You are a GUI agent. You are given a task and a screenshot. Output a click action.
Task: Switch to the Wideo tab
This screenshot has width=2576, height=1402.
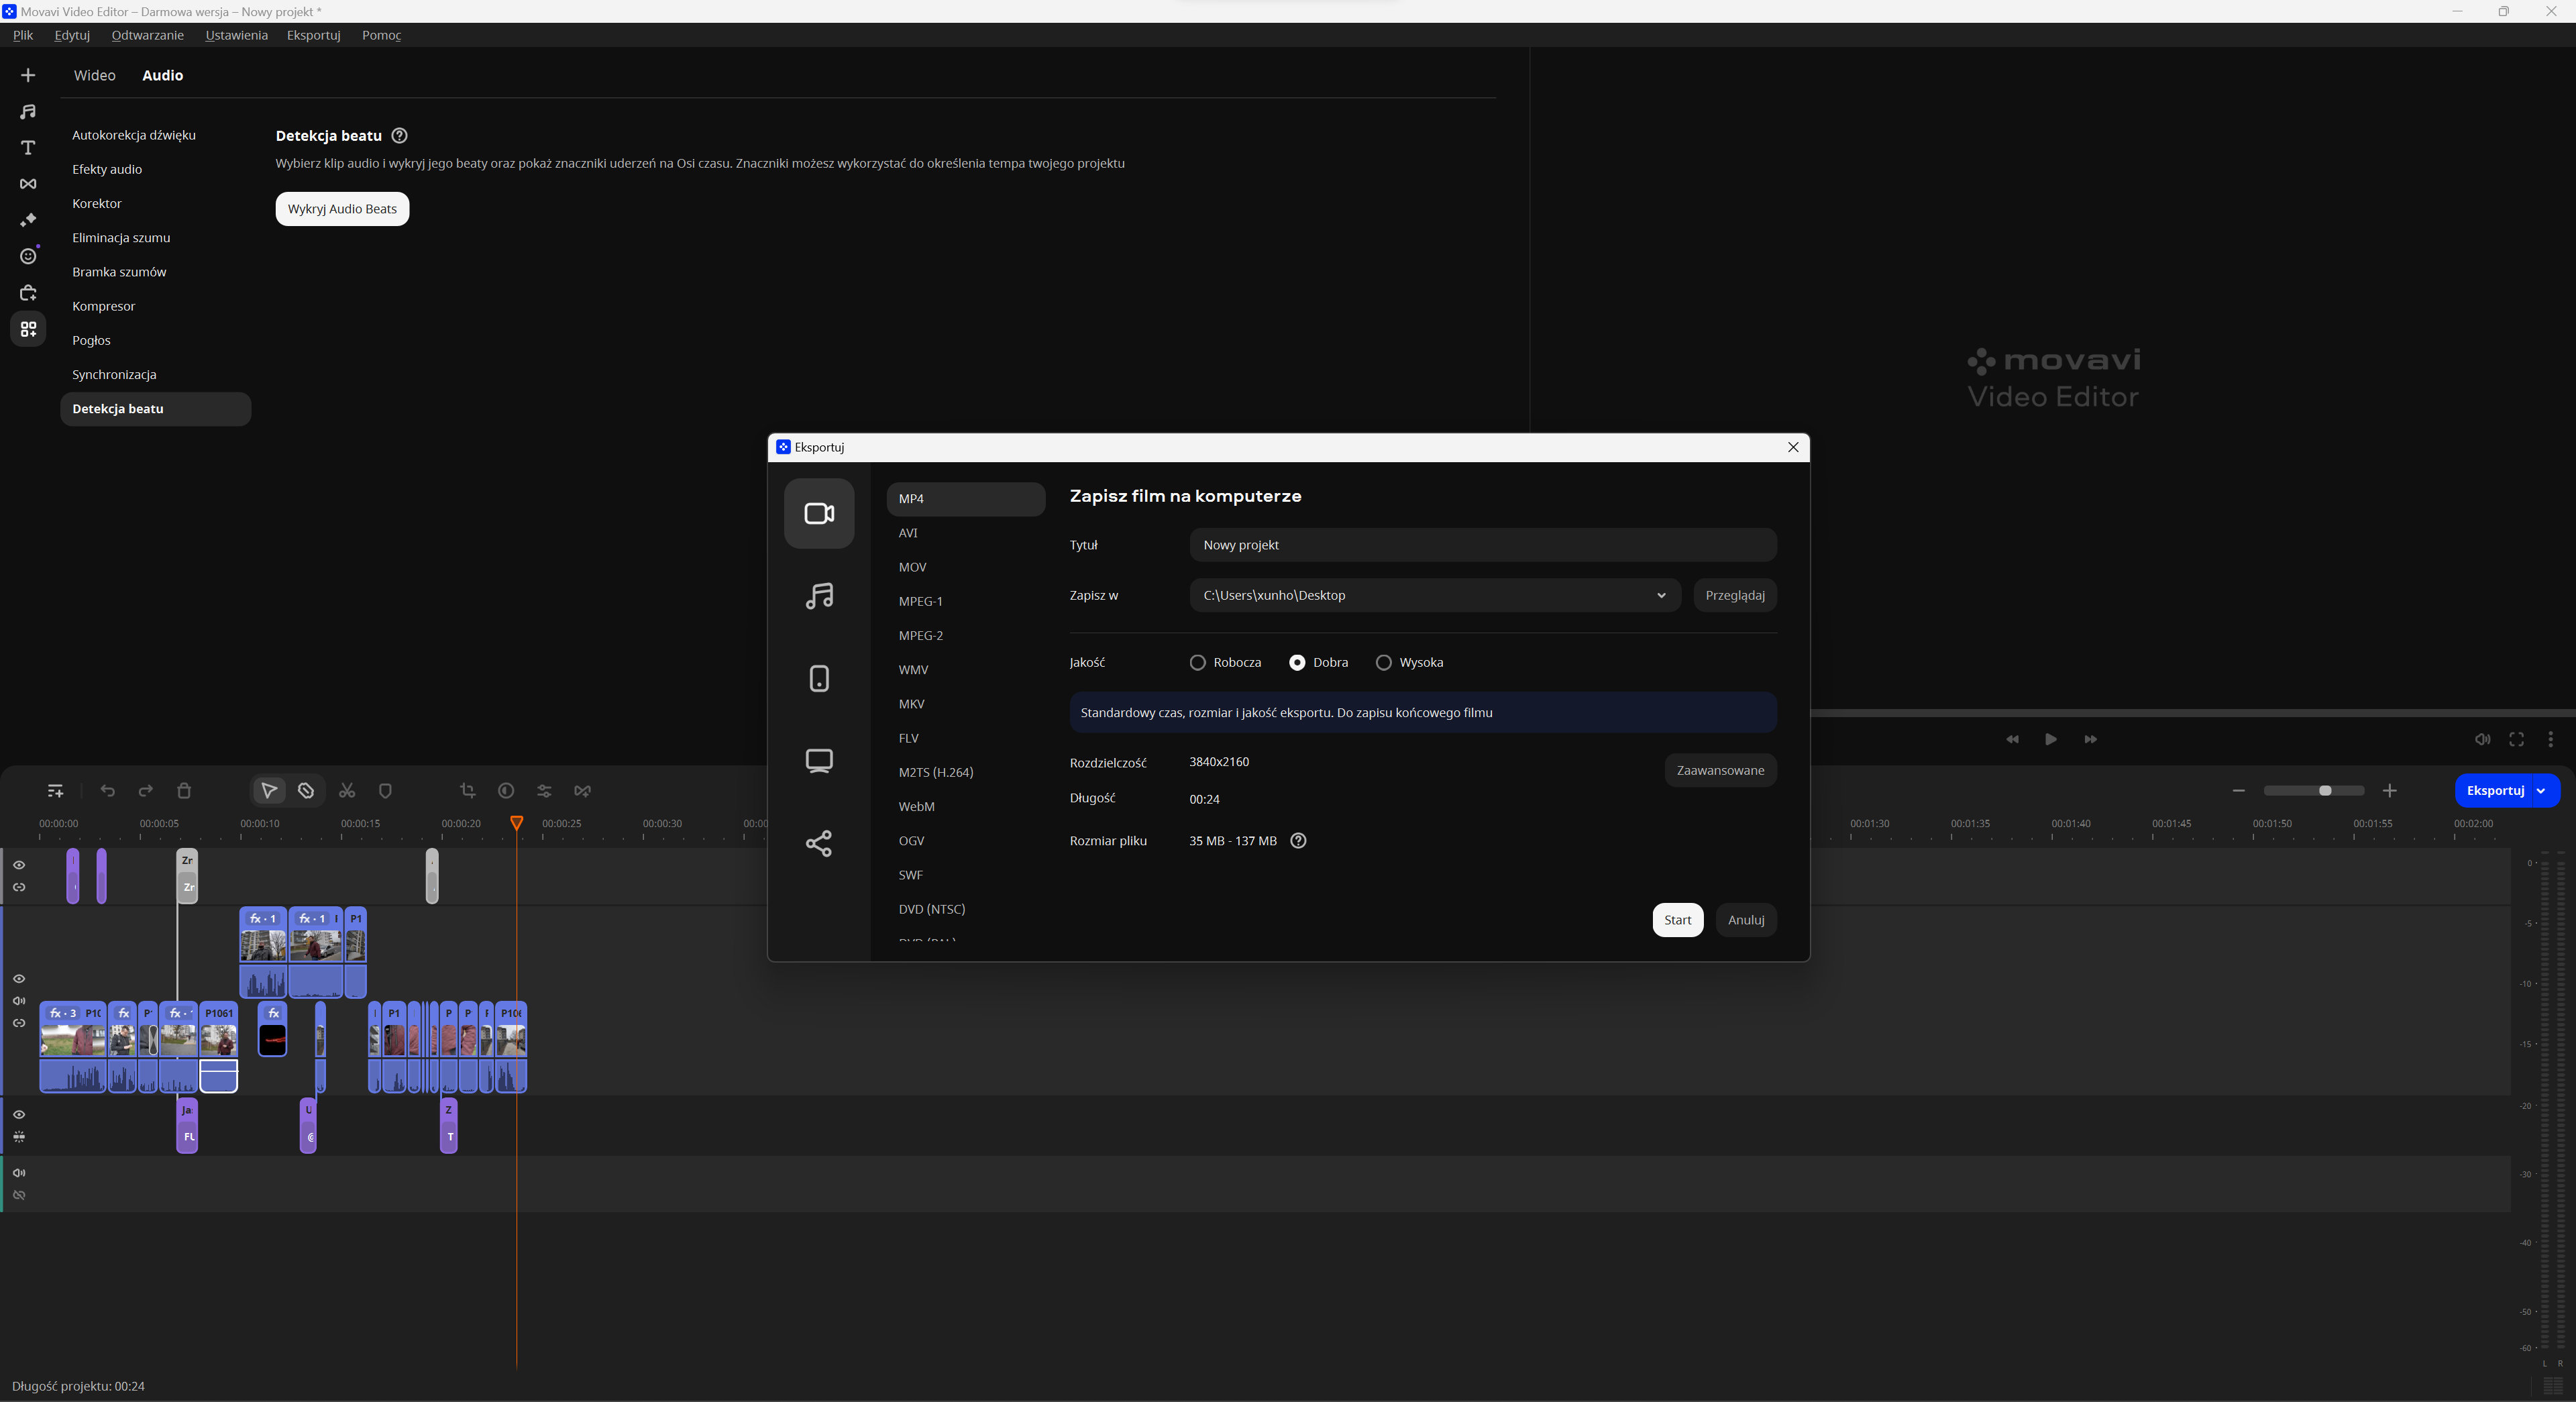94,76
